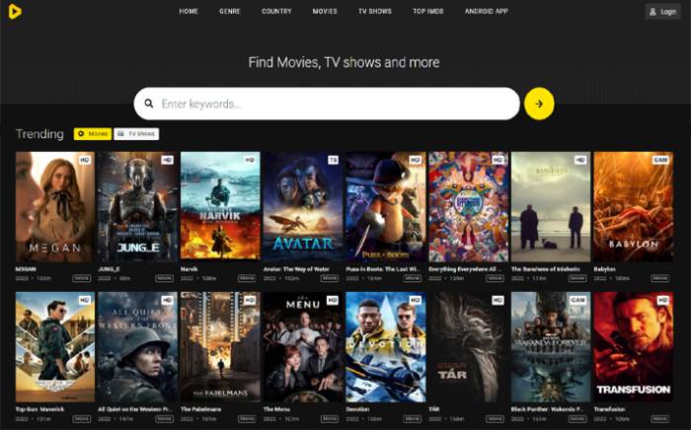Open TOP IMDB page
Image resolution: width=691 pixels, height=430 pixels.
pos(427,12)
